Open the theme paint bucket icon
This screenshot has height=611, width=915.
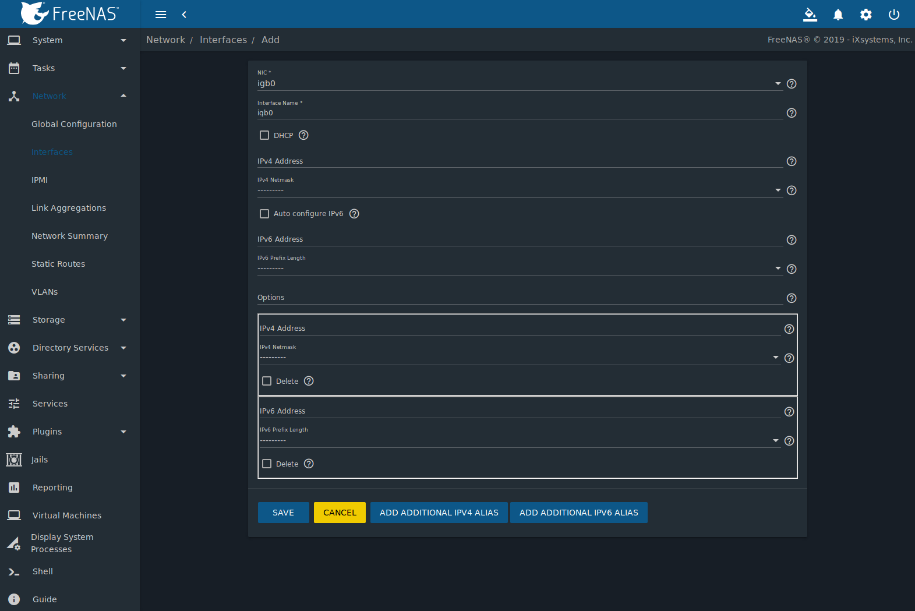tap(810, 15)
